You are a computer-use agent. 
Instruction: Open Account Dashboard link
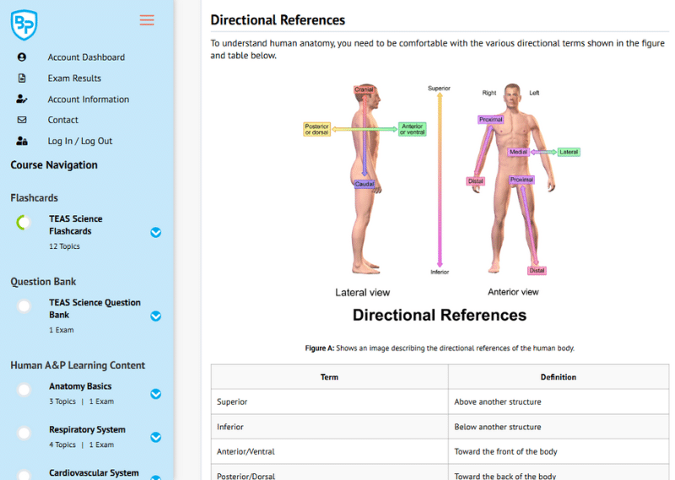(86, 57)
